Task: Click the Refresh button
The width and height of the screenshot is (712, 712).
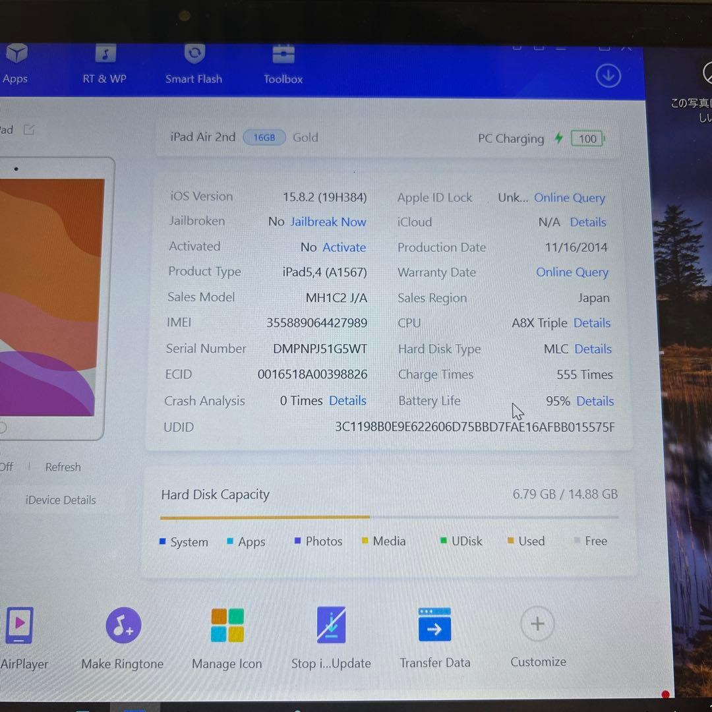Action: click(63, 467)
